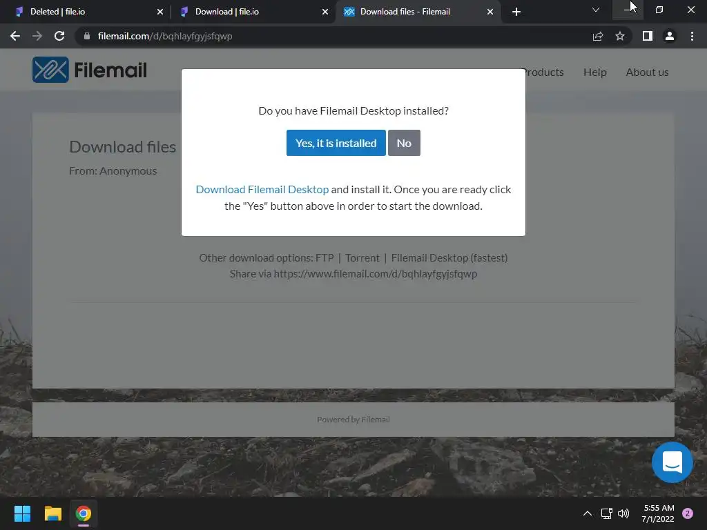This screenshot has width=707, height=530.
Task: Click the browser forward arrow
Action: pos(37,36)
